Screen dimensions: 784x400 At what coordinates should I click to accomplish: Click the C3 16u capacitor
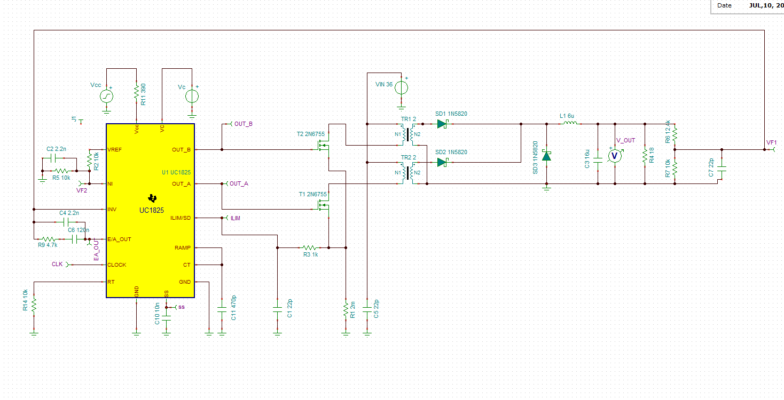[598, 158]
